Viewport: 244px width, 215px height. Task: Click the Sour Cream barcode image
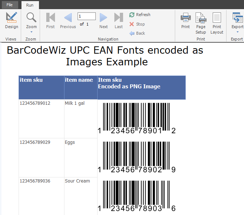[137, 196]
